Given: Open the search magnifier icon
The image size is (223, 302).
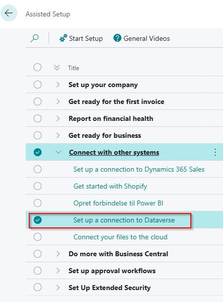Looking at the screenshot, I should [35, 38].
